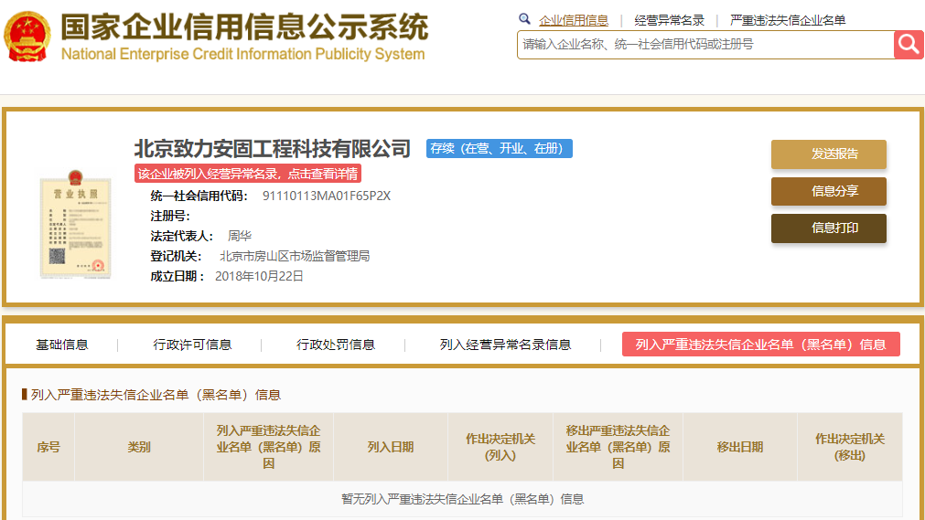The image size is (925, 520).
Task: Click the 信息打印 button
Action: [x=829, y=228]
